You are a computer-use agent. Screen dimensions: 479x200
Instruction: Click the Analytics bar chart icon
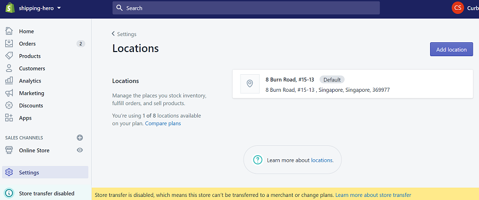click(9, 80)
